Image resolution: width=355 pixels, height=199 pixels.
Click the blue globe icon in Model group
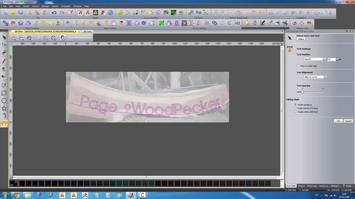110,13
